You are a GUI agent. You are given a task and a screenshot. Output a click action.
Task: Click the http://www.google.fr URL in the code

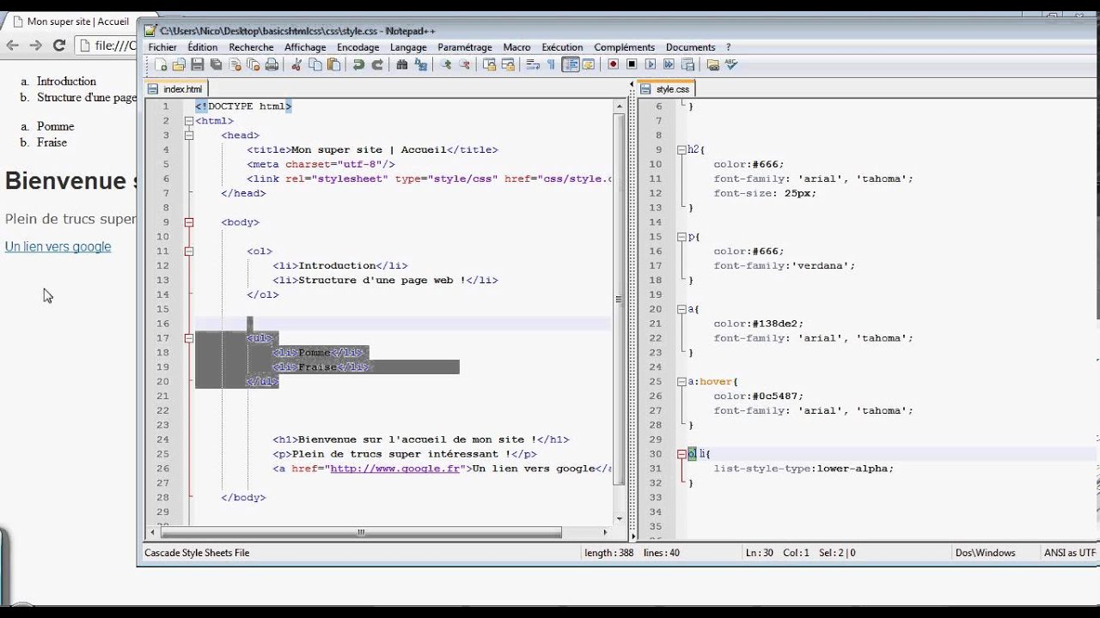pyautogui.click(x=395, y=469)
